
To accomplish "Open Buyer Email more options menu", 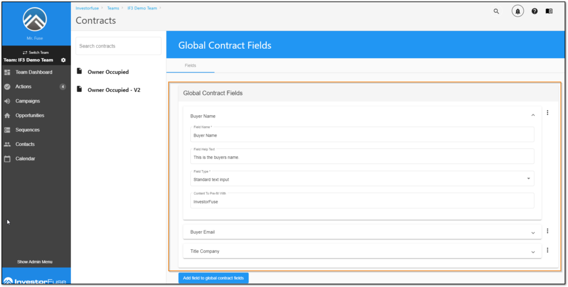I will pyautogui.click(x=547, y=231).
